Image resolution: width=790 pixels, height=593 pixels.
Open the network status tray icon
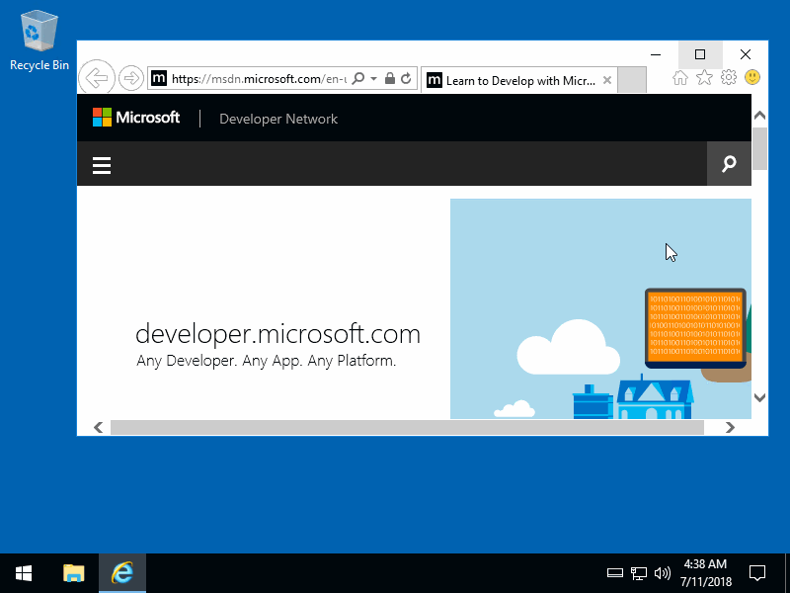coord(639,573)
